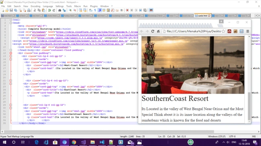The width and height of the screenshot is (261, 146).
Task: Click the browser Home icon
Action: [158, 31]
